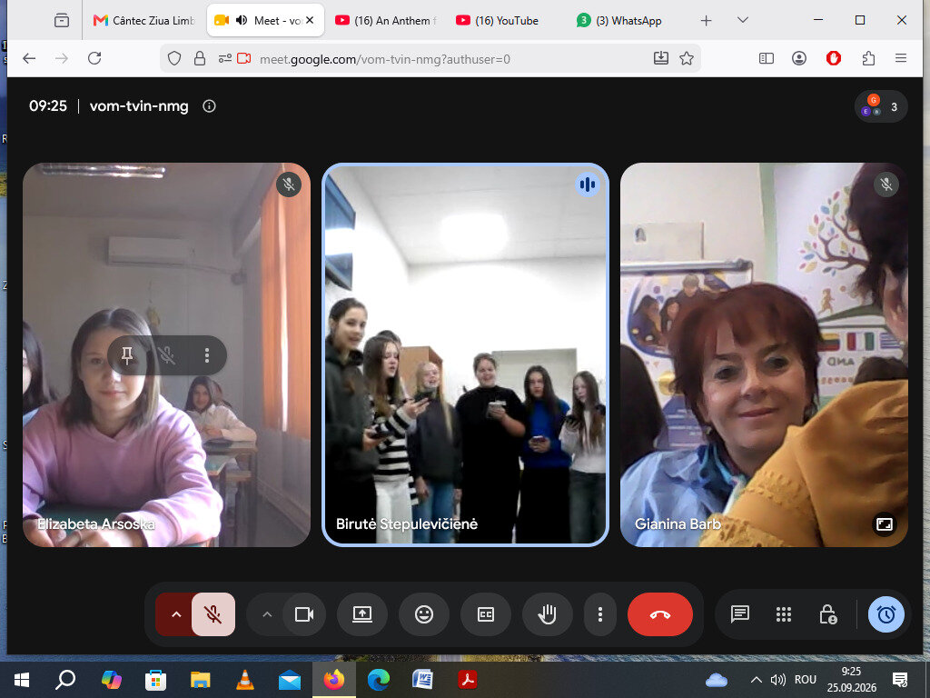Open the emoji reactions button
Screen dimensions: 930x698
coord(424,614)
